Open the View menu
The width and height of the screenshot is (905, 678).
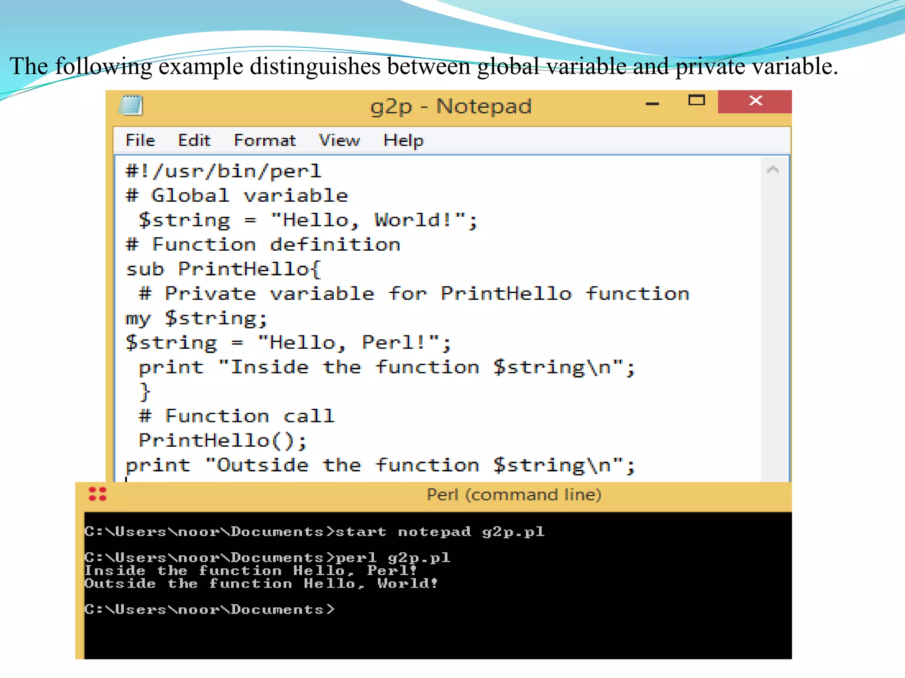pos(339,141)
